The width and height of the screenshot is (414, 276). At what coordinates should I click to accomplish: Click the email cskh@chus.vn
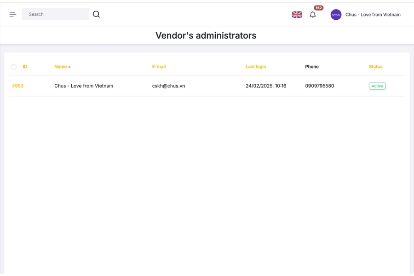point(168,86)
